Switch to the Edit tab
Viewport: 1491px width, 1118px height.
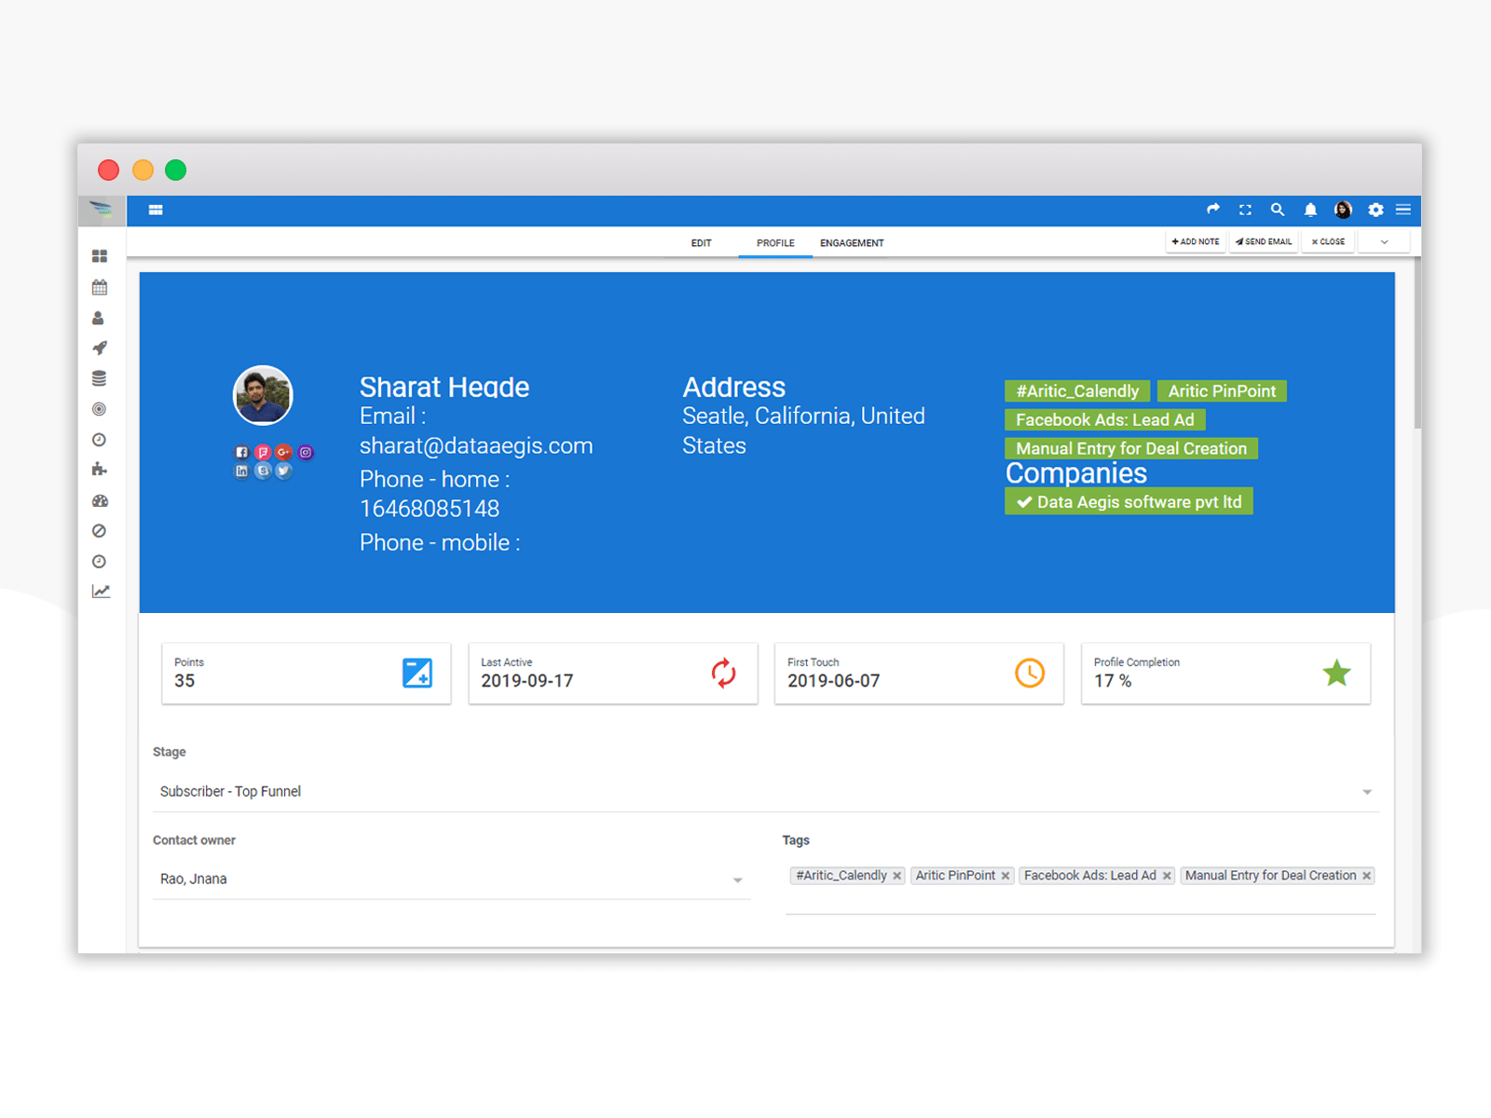tap(701, 243)
